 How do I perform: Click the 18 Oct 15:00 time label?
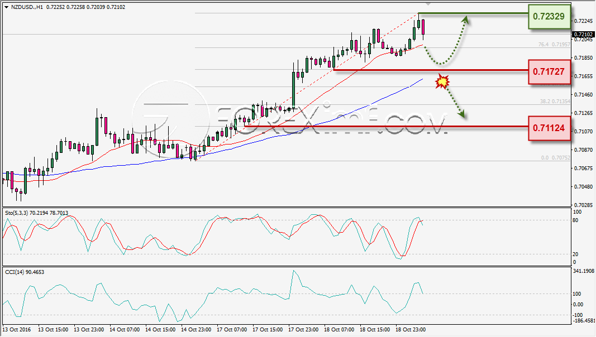coord(374,329)
